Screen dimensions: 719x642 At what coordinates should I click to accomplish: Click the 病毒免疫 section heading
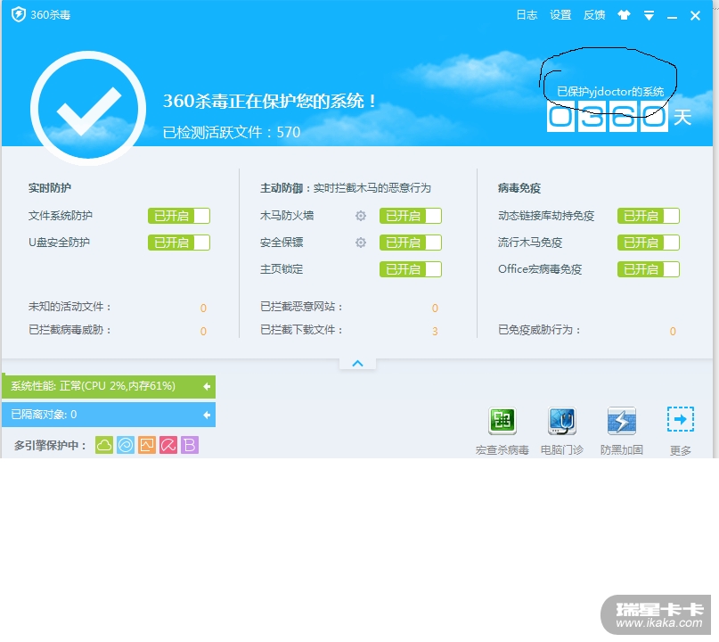(519, 188)
